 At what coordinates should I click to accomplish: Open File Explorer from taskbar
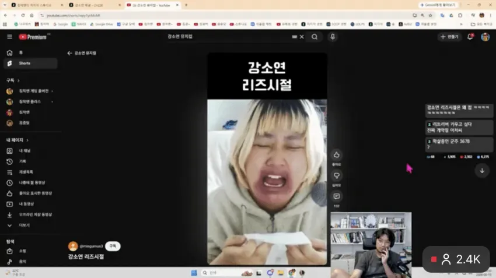[x=281, y=273]
